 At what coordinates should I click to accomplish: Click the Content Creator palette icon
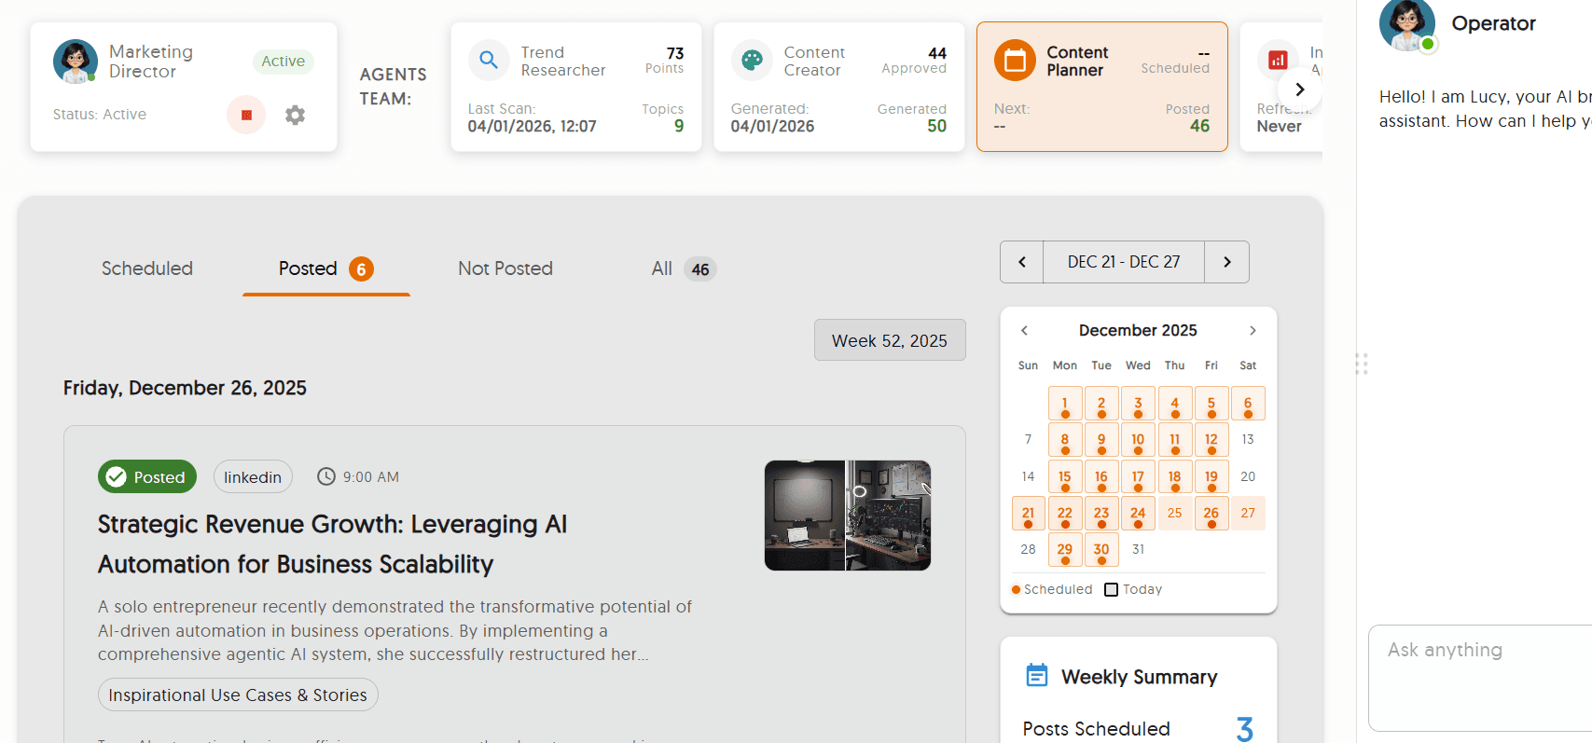(x=752, y=61)
